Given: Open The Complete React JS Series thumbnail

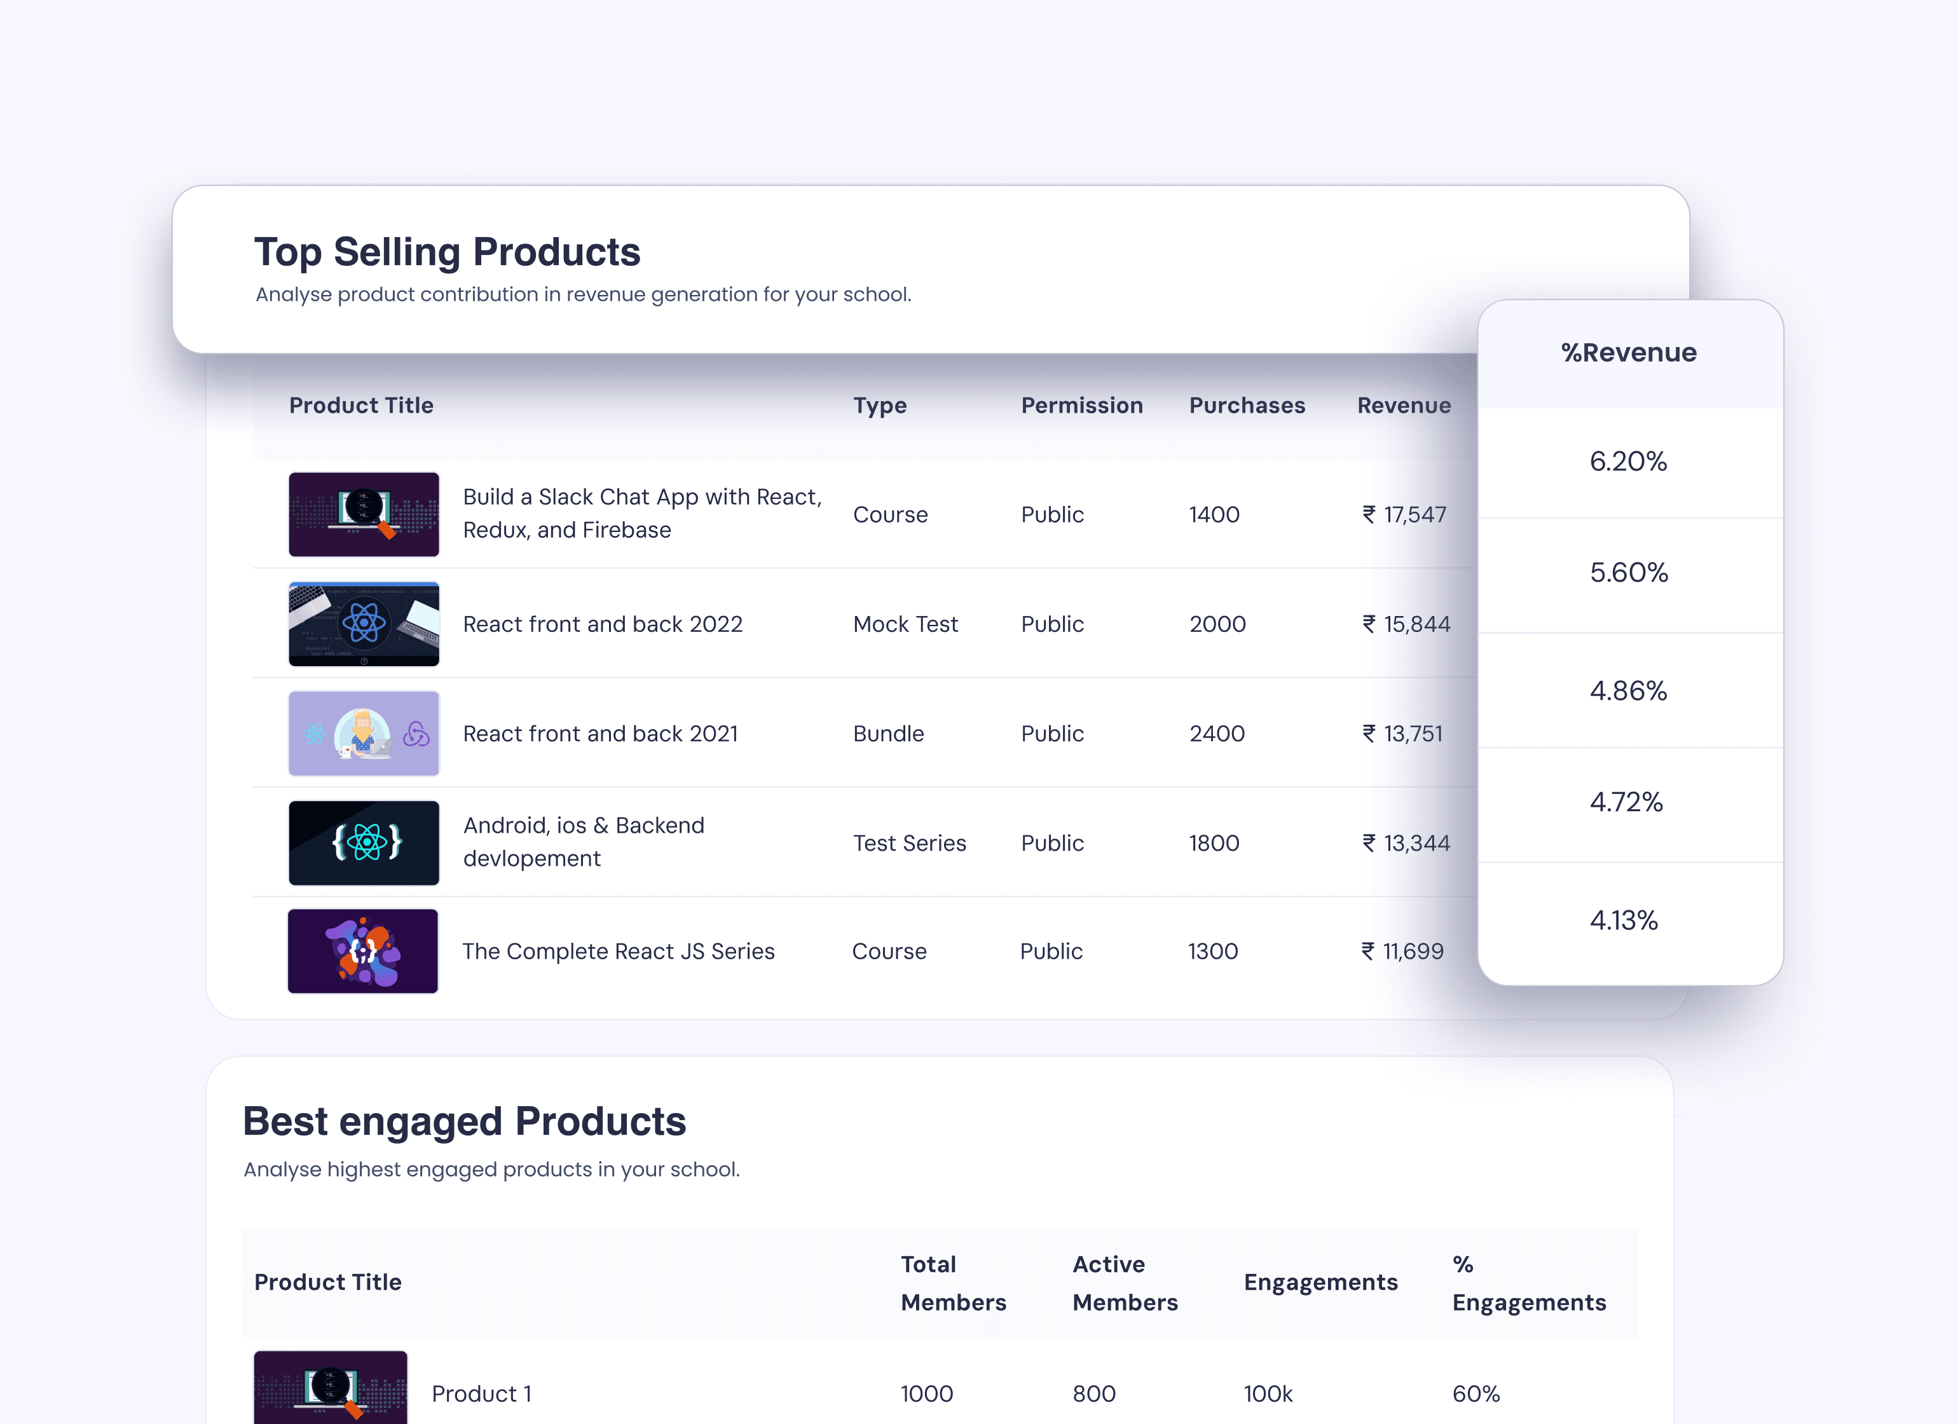Looking at the screenshot, I should coord(362,951).
